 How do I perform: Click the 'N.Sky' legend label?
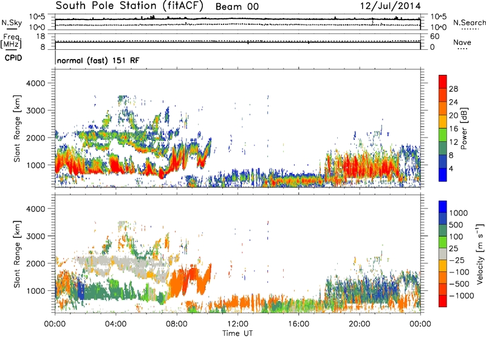(x=12, y=23)
